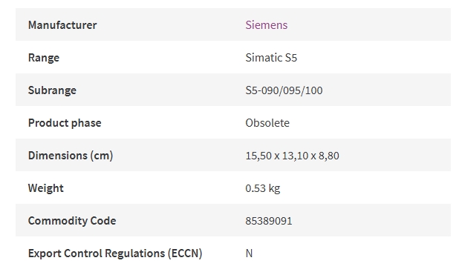Click the dimensions value 15,50 x 13,10 x 8,80
459x272 pixels.
tap(292, 156)
